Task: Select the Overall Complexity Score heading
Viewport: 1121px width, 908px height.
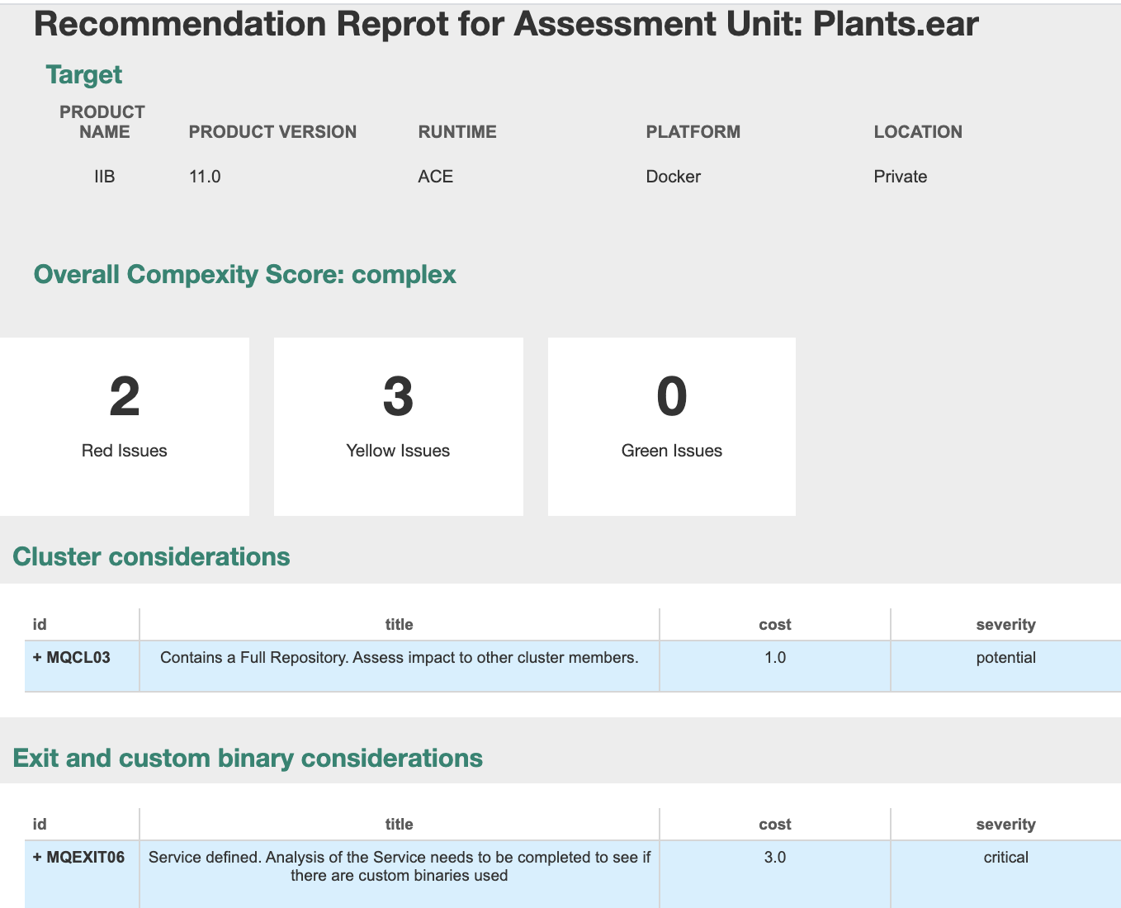Action: (244, 274)
